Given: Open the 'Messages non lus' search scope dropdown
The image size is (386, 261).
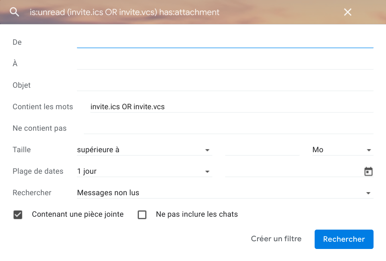Looking at the screenshot, I should click(225, 193).
